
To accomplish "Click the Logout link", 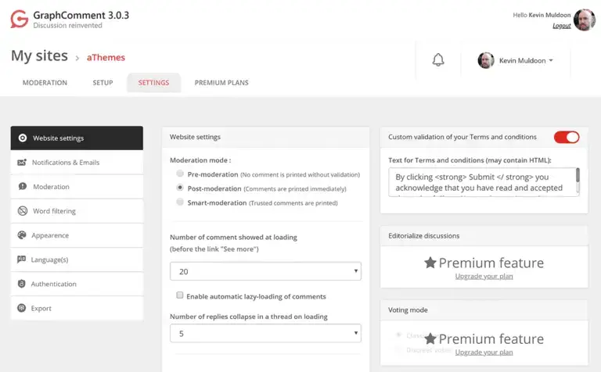I will click(x=562, y=26).
